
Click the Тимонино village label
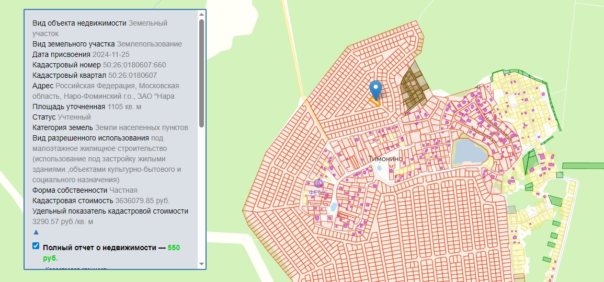pyautogui.click(x=385, y=159)
